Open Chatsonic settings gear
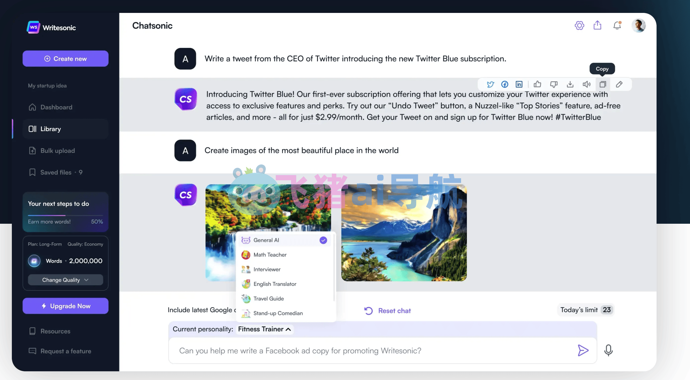 (579, 26)
